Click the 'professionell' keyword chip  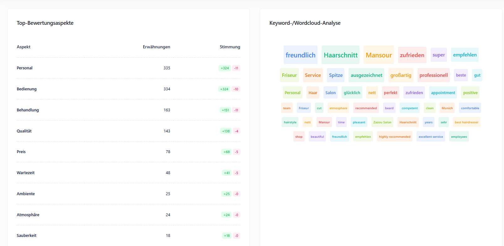[433, 75]
